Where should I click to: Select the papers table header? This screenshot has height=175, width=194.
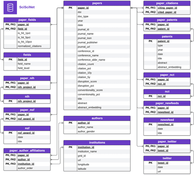pyautogui.click(x=97, y=3)
